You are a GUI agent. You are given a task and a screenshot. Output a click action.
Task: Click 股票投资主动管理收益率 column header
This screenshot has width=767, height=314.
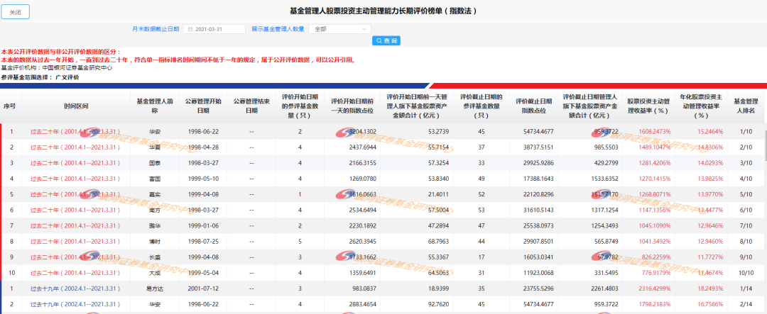pos(648,106)
